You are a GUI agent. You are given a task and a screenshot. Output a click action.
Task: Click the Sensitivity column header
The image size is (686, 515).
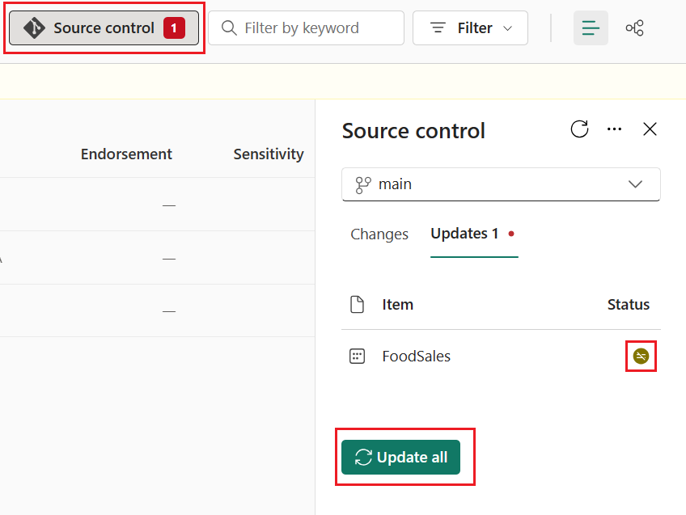(x=268, y=154)
